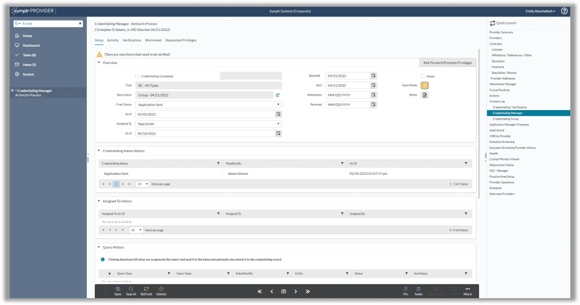
Task: Open the Requested Privileges tab
Action: coord(181,41)
